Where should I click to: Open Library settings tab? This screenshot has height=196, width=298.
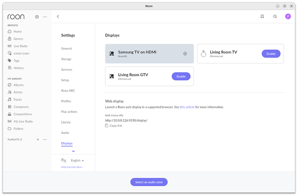[x=66, y=122]
